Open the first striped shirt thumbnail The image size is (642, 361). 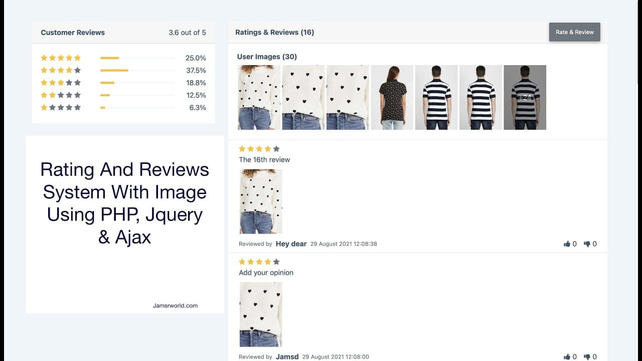click(436, 97)
